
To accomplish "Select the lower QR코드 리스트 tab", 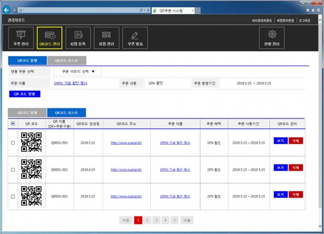I will [67, 113].
